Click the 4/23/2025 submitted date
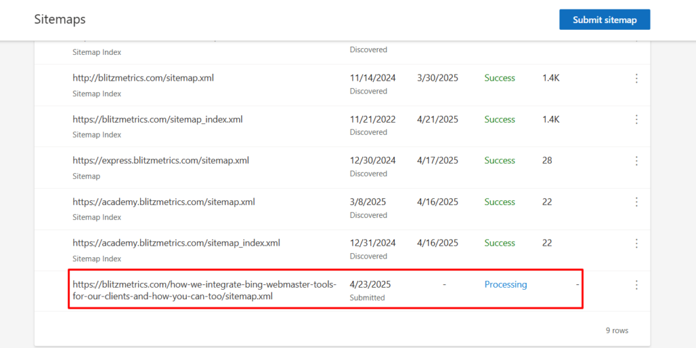 tap(370, 285)
